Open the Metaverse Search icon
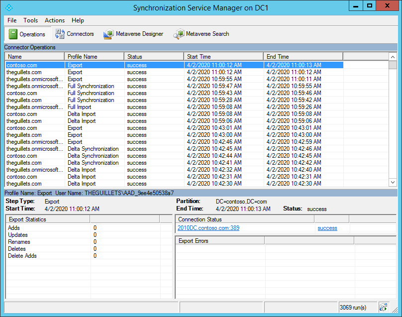The image size is (402, 317). (201, 34)
